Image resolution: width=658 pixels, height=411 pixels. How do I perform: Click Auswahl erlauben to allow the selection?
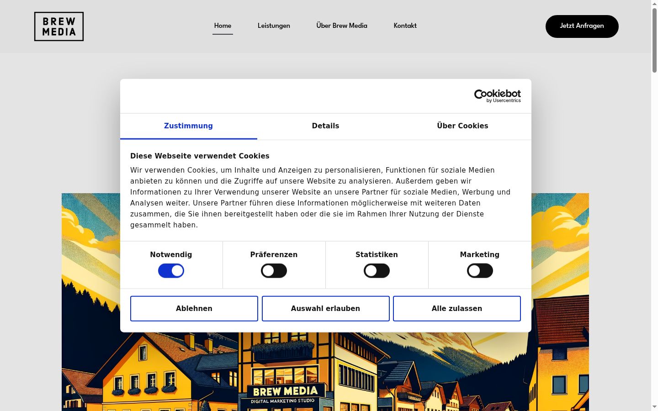pos(325,309)
